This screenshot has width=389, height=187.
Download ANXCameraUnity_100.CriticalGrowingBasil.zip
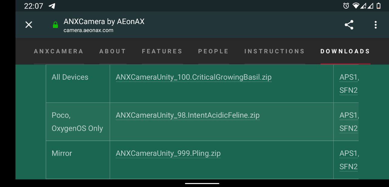194,77
